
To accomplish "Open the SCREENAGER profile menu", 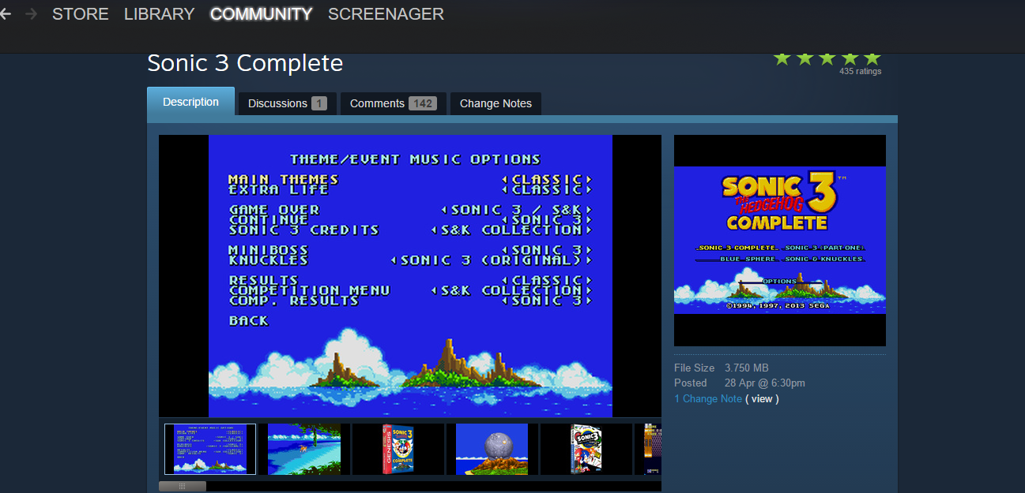I will [x=386, y=14].
